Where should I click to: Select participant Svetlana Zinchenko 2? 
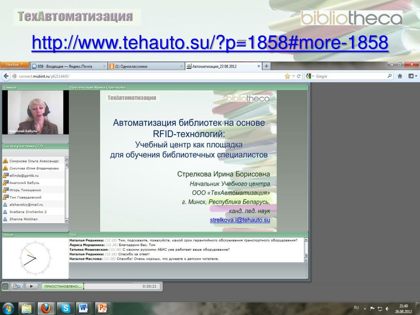pos(34,212)
